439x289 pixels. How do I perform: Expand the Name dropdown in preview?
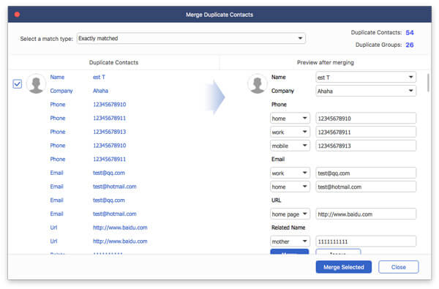(x=366, y=77)
